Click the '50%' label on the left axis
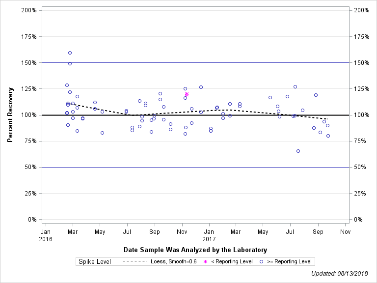Viewport: 377px width, 283px height. (x=30, y=167)
